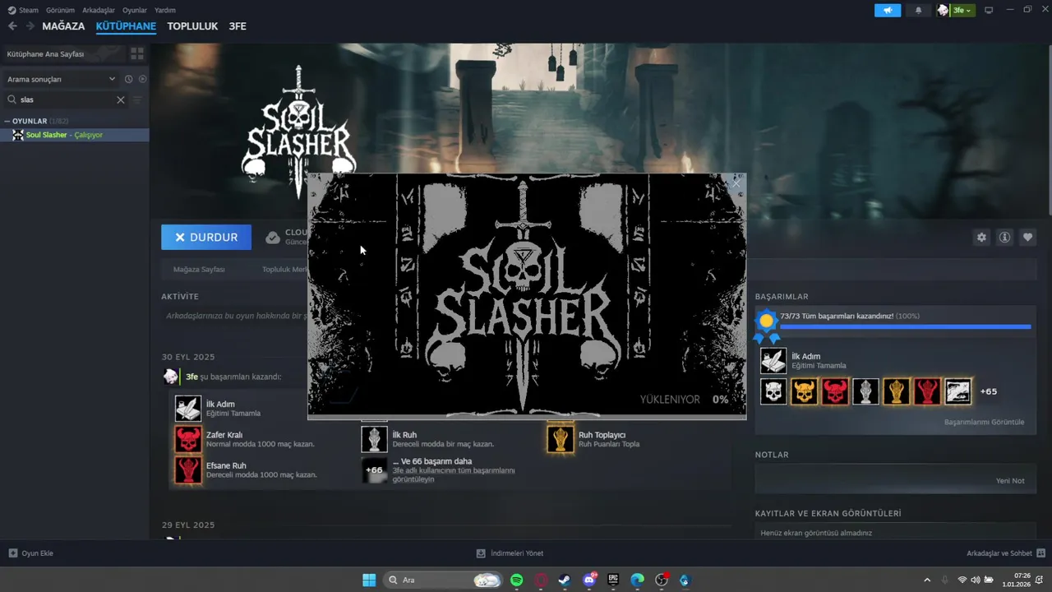
Task: Open the MAĞAZA tab
Action: (63, 26)
